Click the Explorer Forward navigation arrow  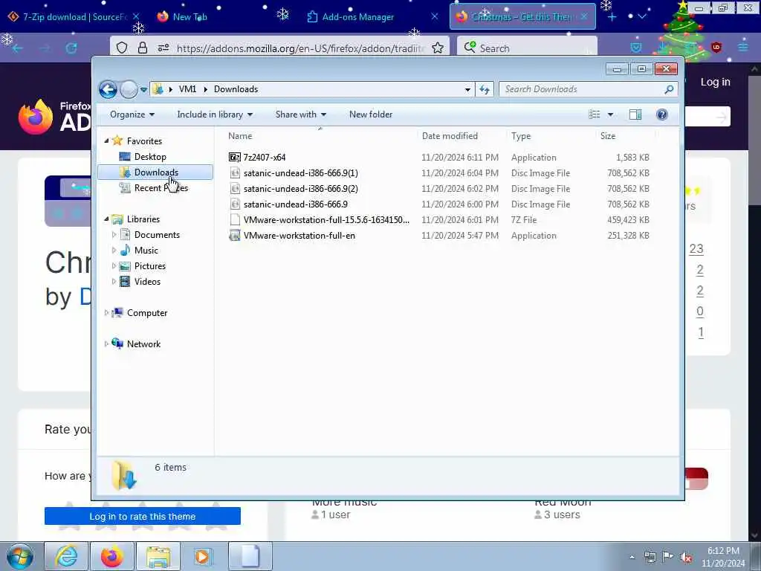129,89
